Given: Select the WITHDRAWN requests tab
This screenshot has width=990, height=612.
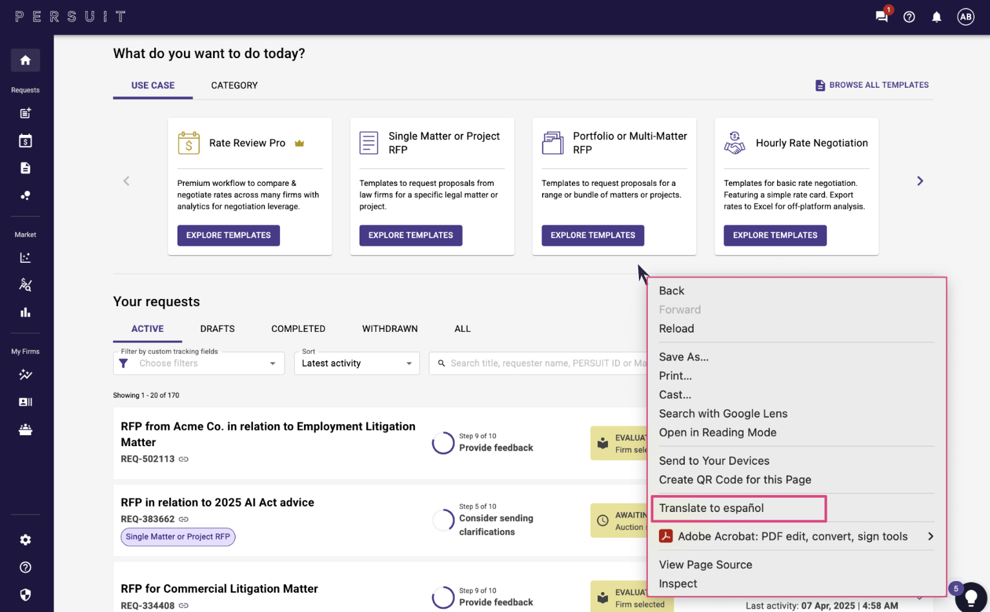Looking at the screenshot, I should point(390,329).
